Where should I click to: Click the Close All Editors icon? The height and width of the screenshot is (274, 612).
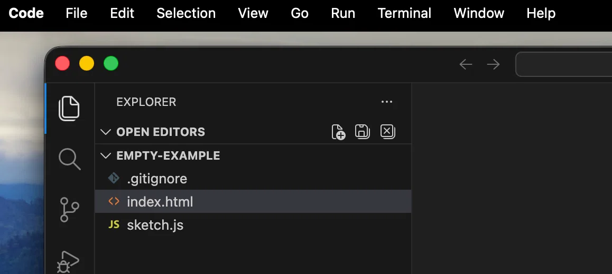click(387, 132)
